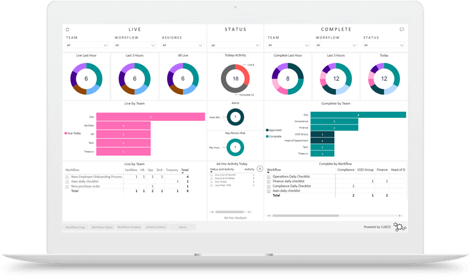
Task: Click the Ad Hoc Analysis link
Action: click(236, 218)
